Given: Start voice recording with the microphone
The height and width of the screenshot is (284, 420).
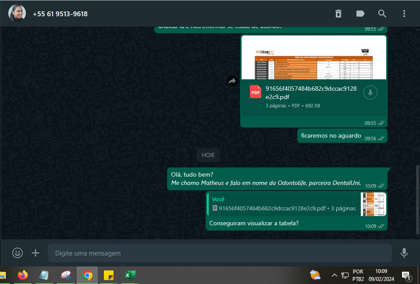Looking at the screenshot, I should [x=404, y=253].
